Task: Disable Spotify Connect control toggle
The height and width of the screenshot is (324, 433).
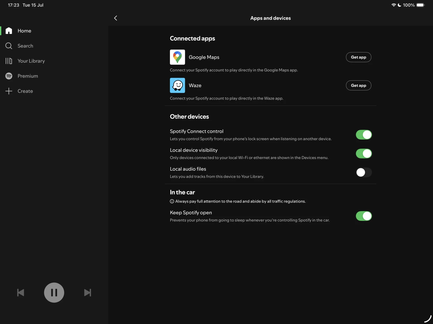Action: click(364, 135)
